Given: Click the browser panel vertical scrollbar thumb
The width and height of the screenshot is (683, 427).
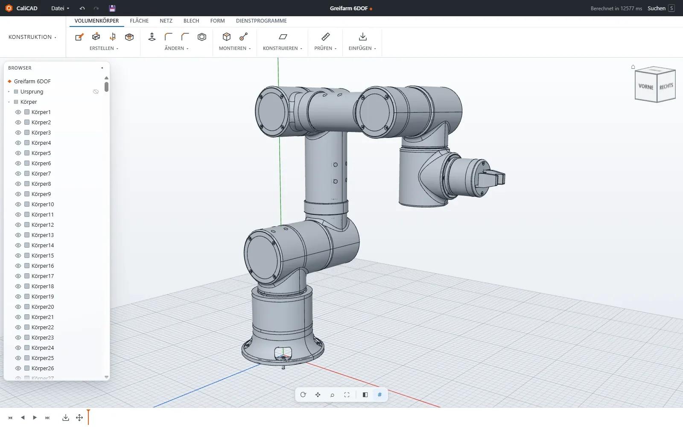Looking at the screenshot, I should point(106,87).
